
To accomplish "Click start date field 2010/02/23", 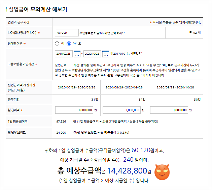I will 64,54.
